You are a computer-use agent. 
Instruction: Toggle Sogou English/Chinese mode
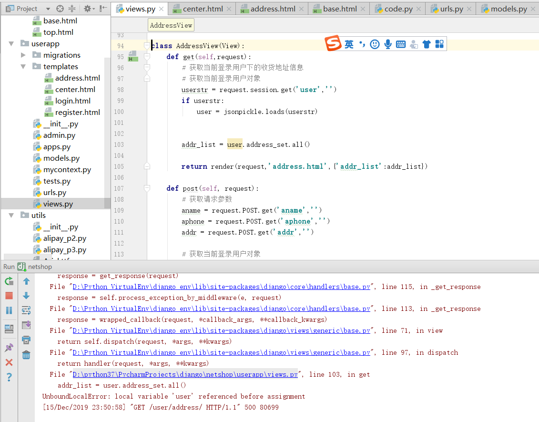pyautogui.click(x=349, y=44)
